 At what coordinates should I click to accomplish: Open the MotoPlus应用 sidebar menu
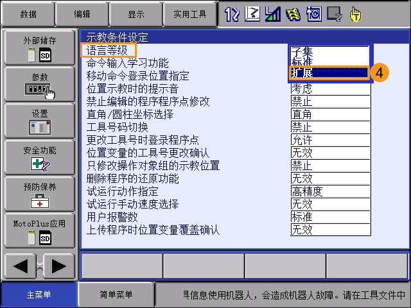point(40,230)
